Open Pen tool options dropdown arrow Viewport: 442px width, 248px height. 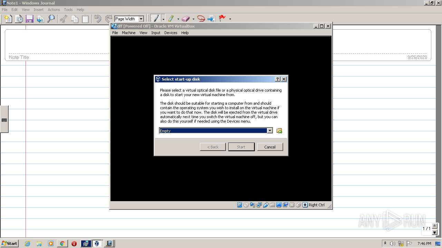click(163, 19)
